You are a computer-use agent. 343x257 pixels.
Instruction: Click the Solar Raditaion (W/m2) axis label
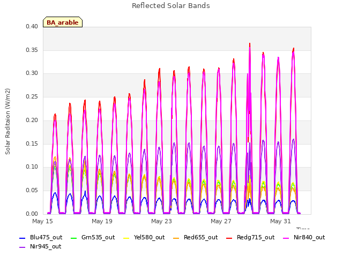click(x=8, y=122)
